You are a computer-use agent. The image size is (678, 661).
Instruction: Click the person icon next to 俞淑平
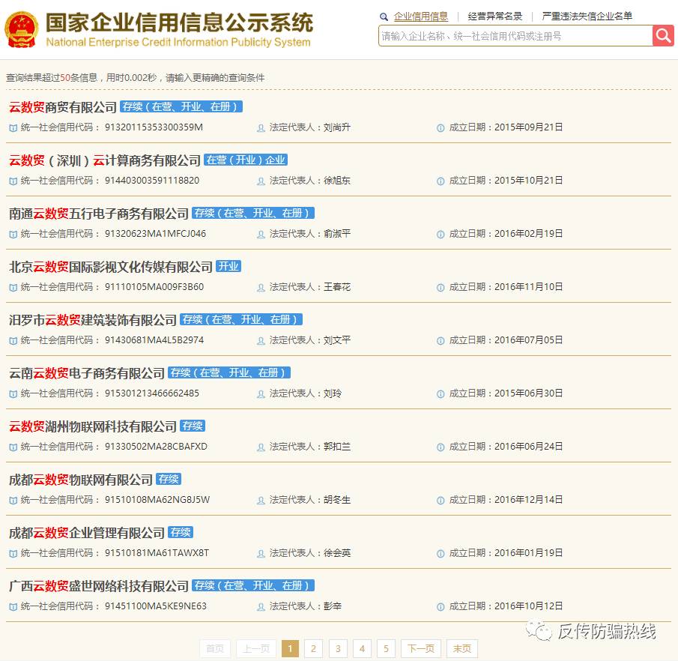261,235
